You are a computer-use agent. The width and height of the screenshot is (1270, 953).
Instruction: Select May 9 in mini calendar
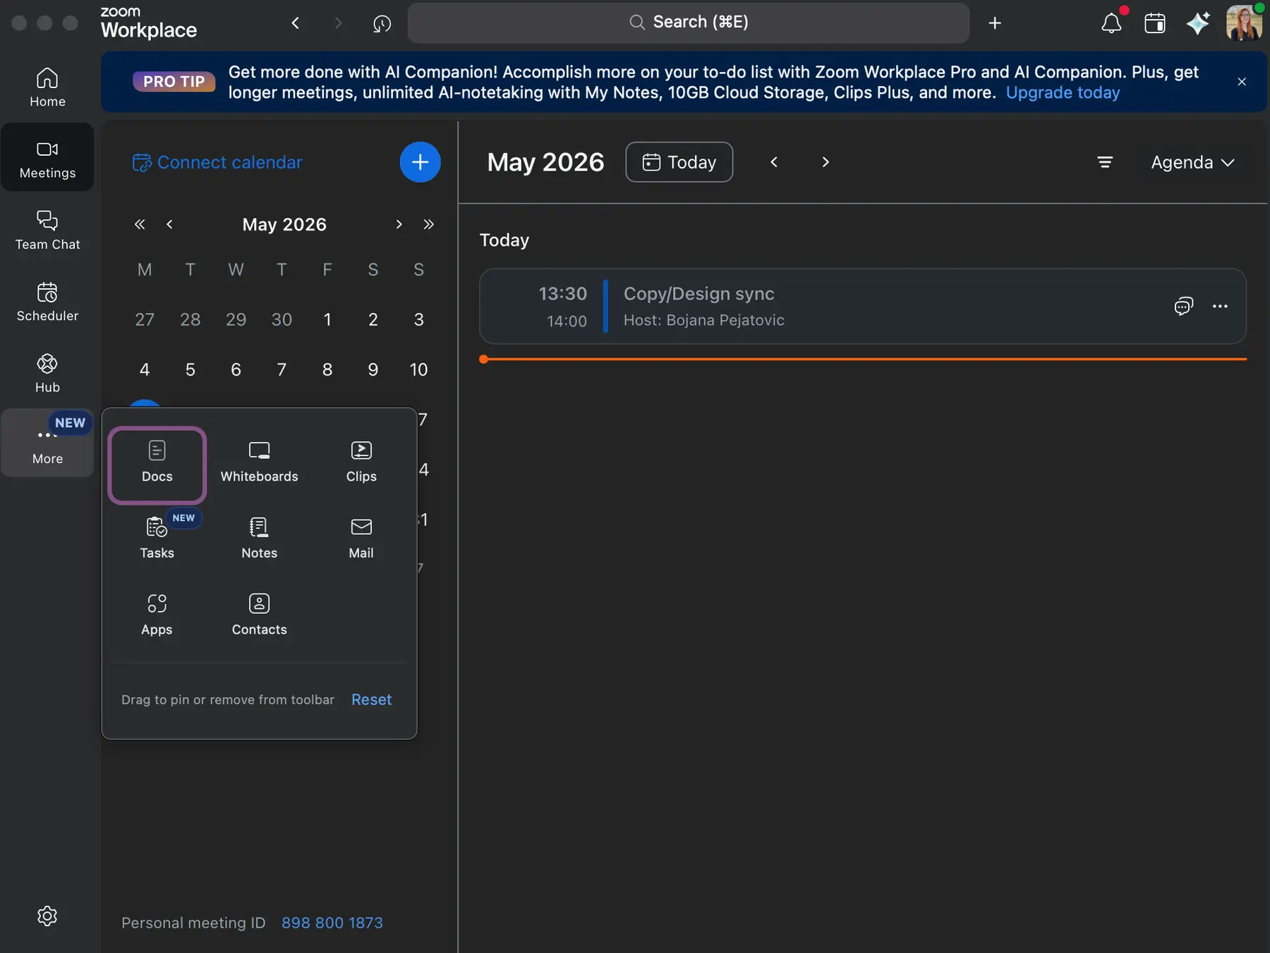point(373,369)
